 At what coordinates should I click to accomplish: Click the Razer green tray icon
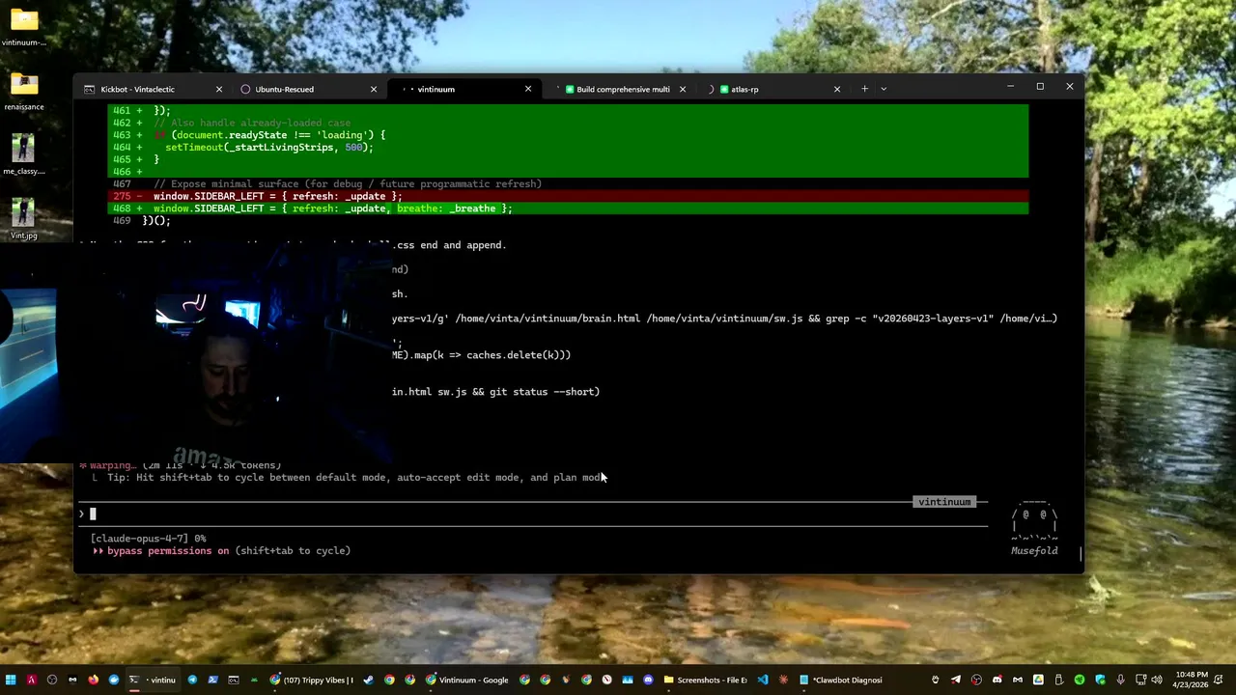pos(1080,680)
